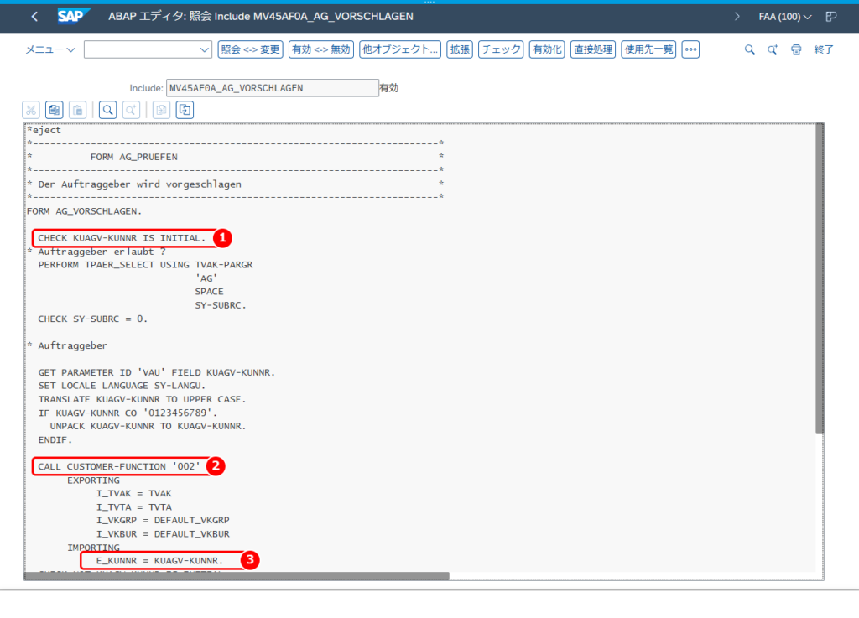Click the line 'CHECK SY-SUBRC = 0.'
This screenshot has height=618, width=859.
(x=92, y=319)
